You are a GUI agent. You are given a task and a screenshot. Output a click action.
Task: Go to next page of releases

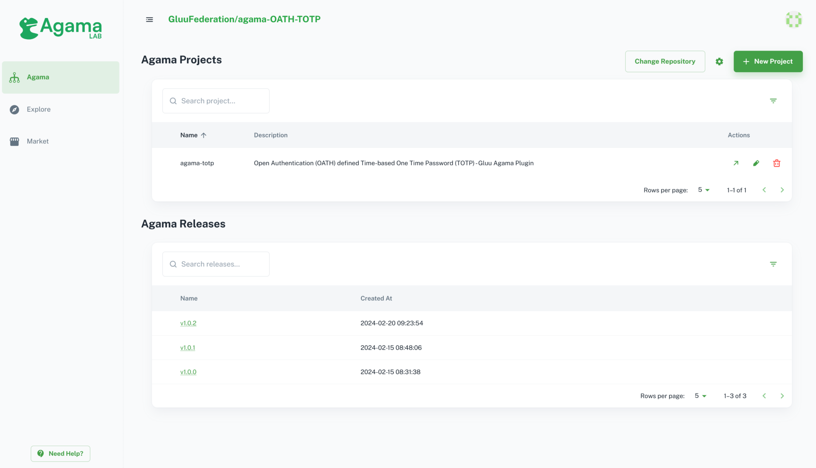(x=782, y=396)
